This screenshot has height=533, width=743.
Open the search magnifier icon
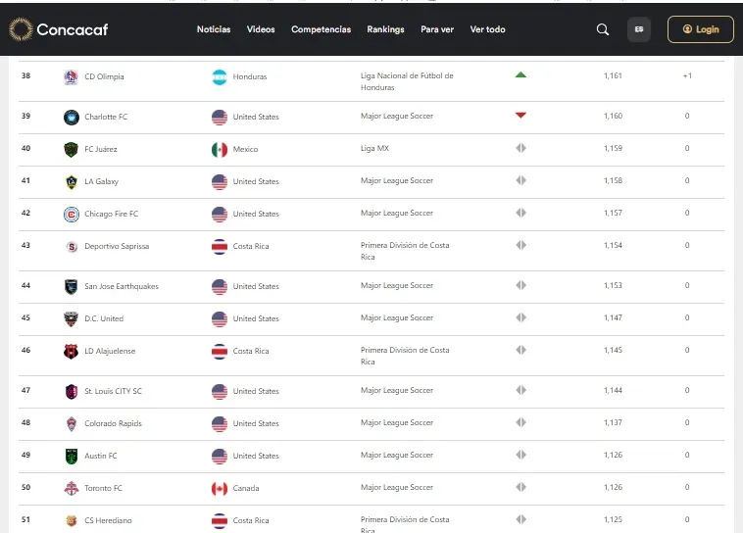(x=603, y=29)
